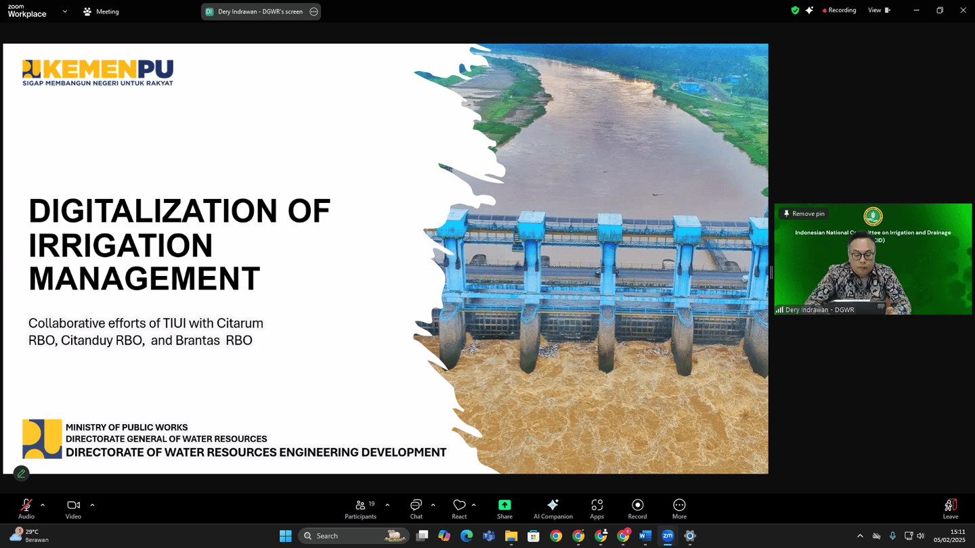Open Microsoft Word from the taskbar
975x548 pixels.
pos(645,536)
